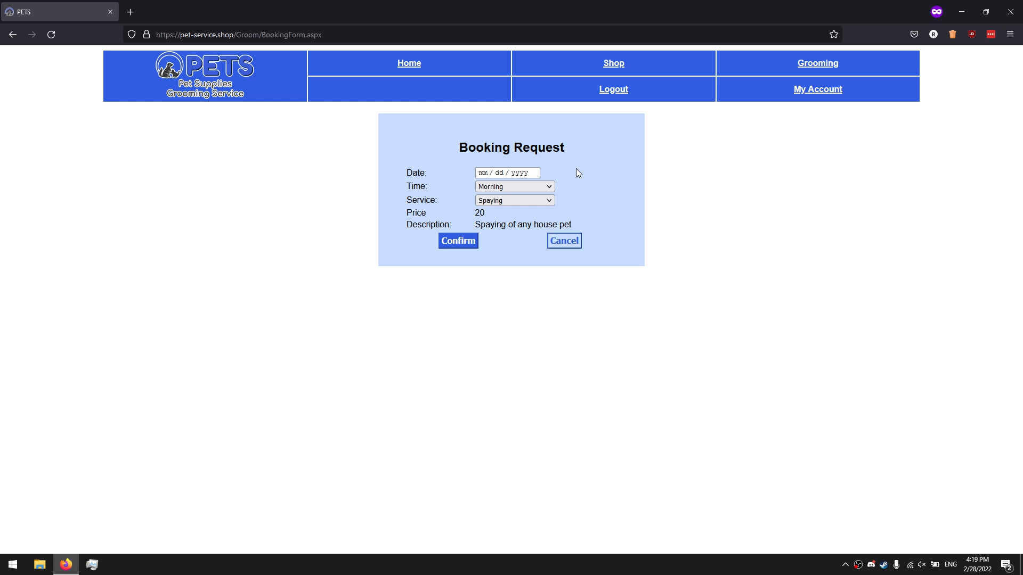Click the site padlock security icon

pos(147,35)
